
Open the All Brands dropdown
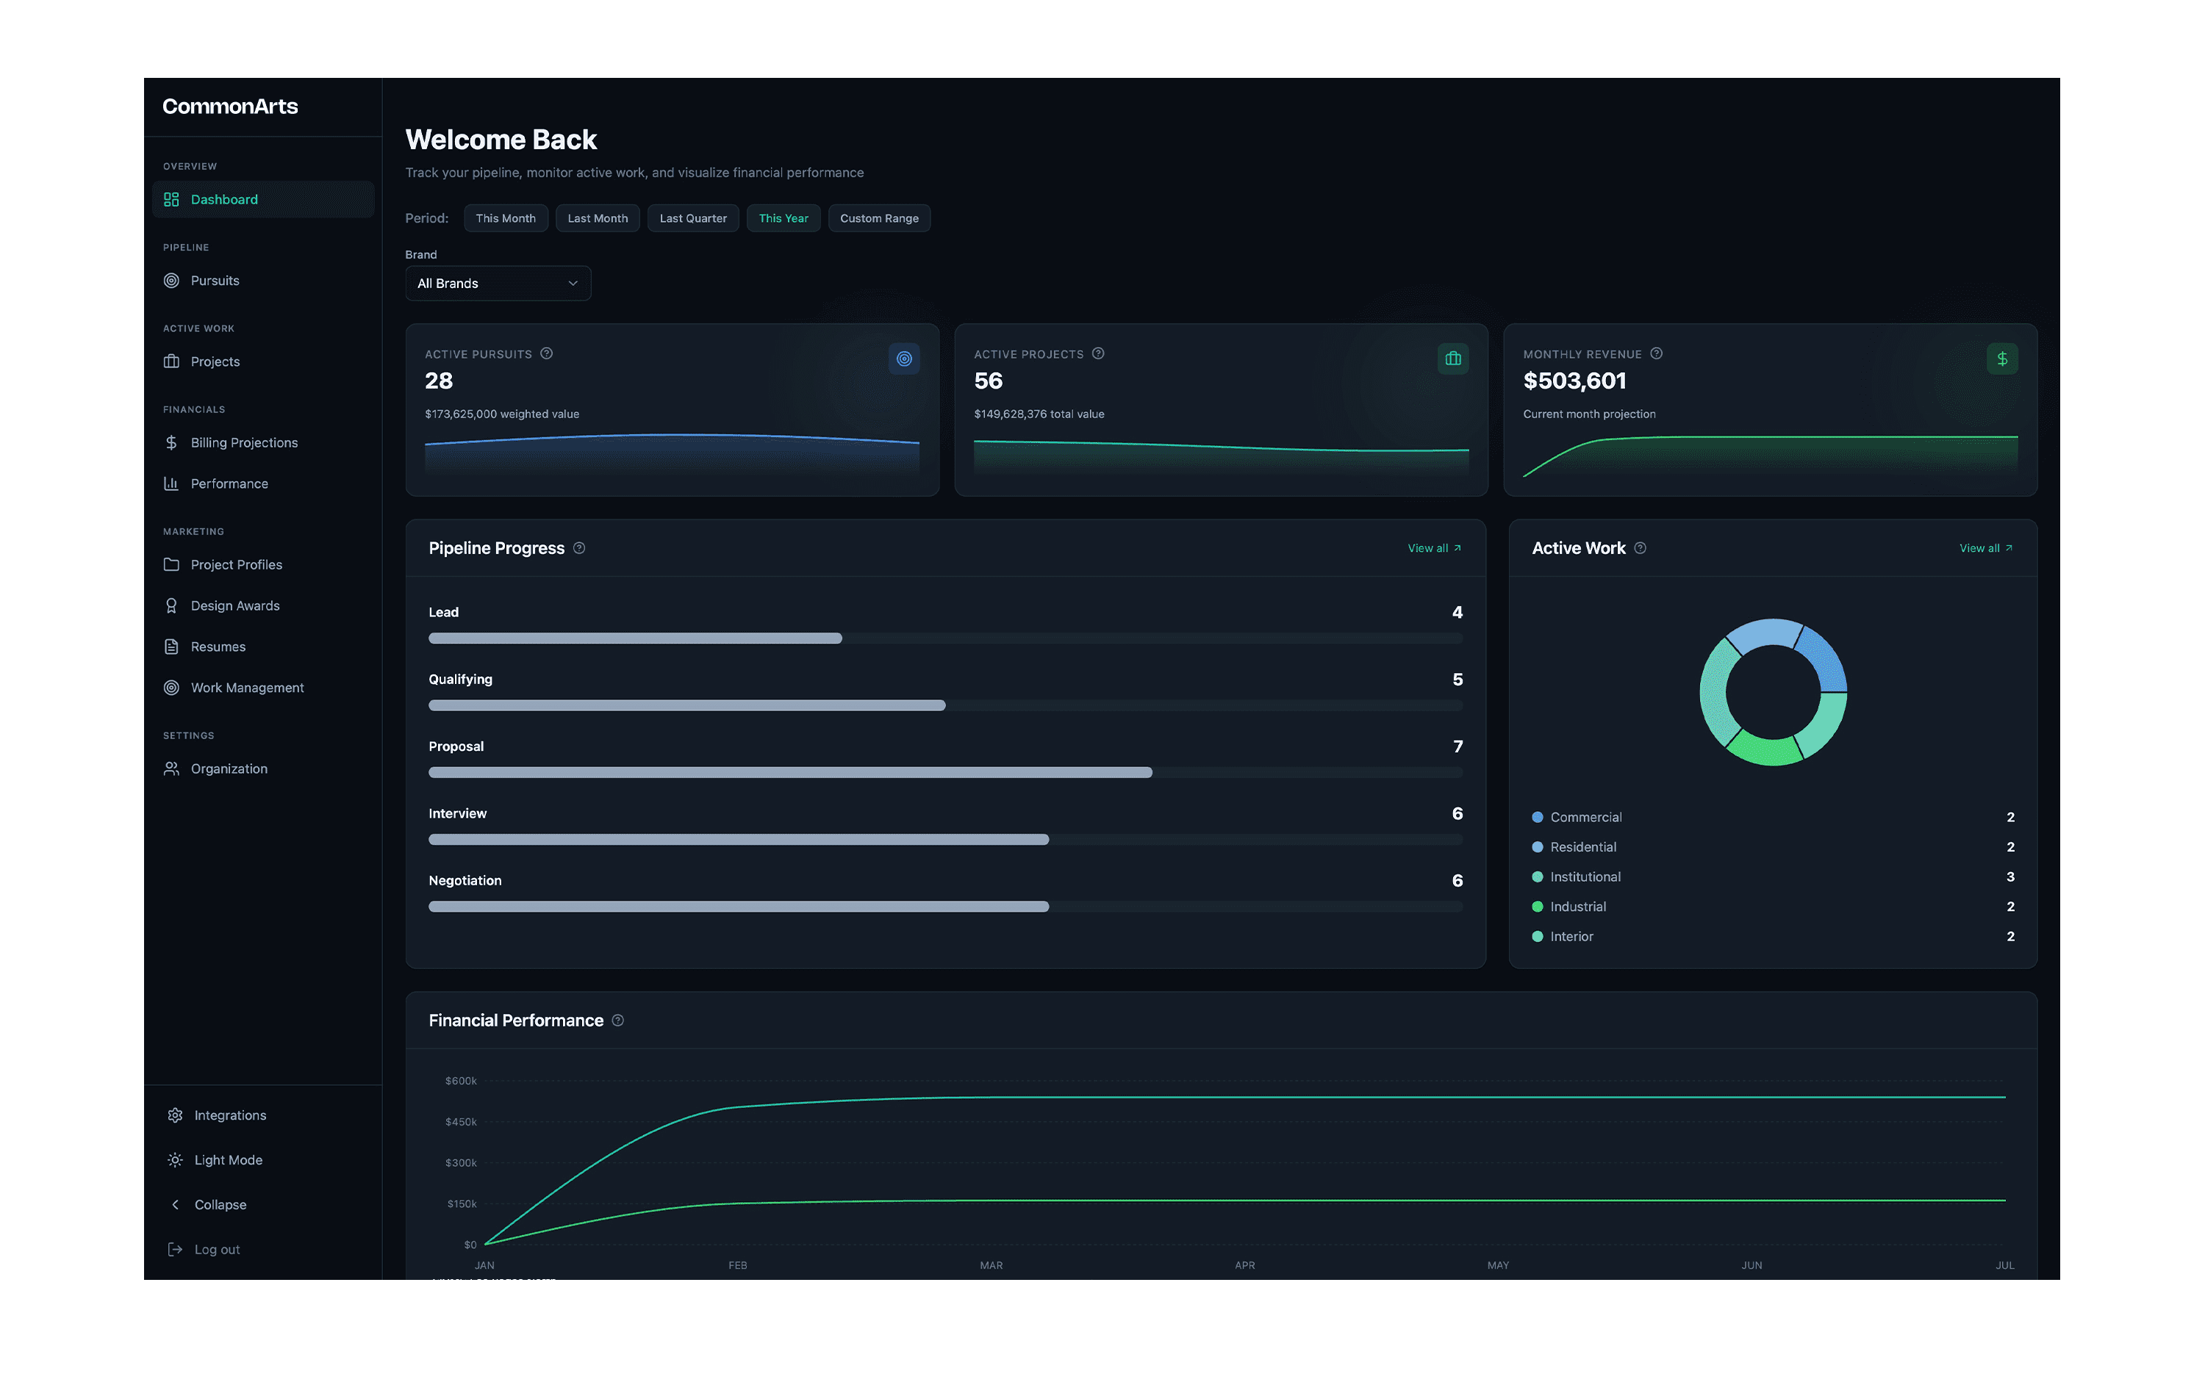(x=498, y=284)
